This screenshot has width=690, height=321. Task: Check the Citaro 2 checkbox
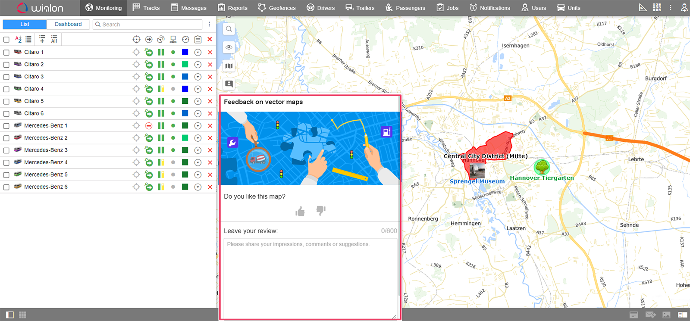coord(6,65)
